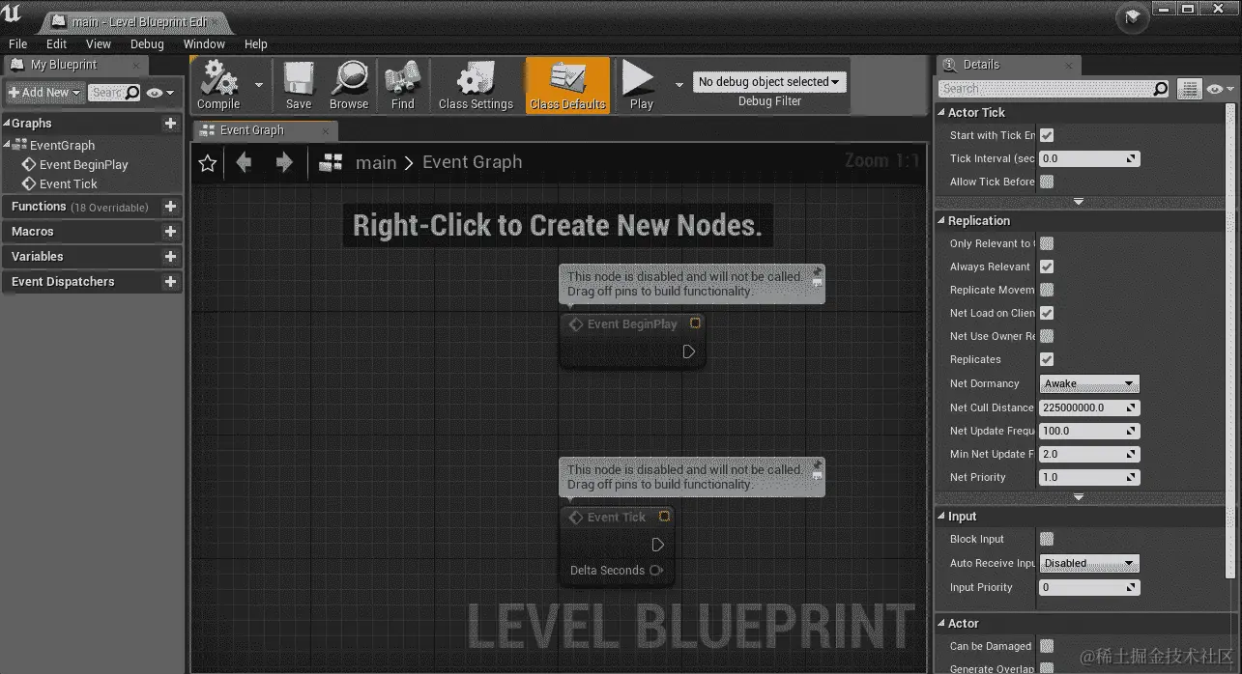The height and width of the screenshot is (674, 1242).
Task: Click the graph grid icon beside main breadcrumb
Action: (332, 162)
